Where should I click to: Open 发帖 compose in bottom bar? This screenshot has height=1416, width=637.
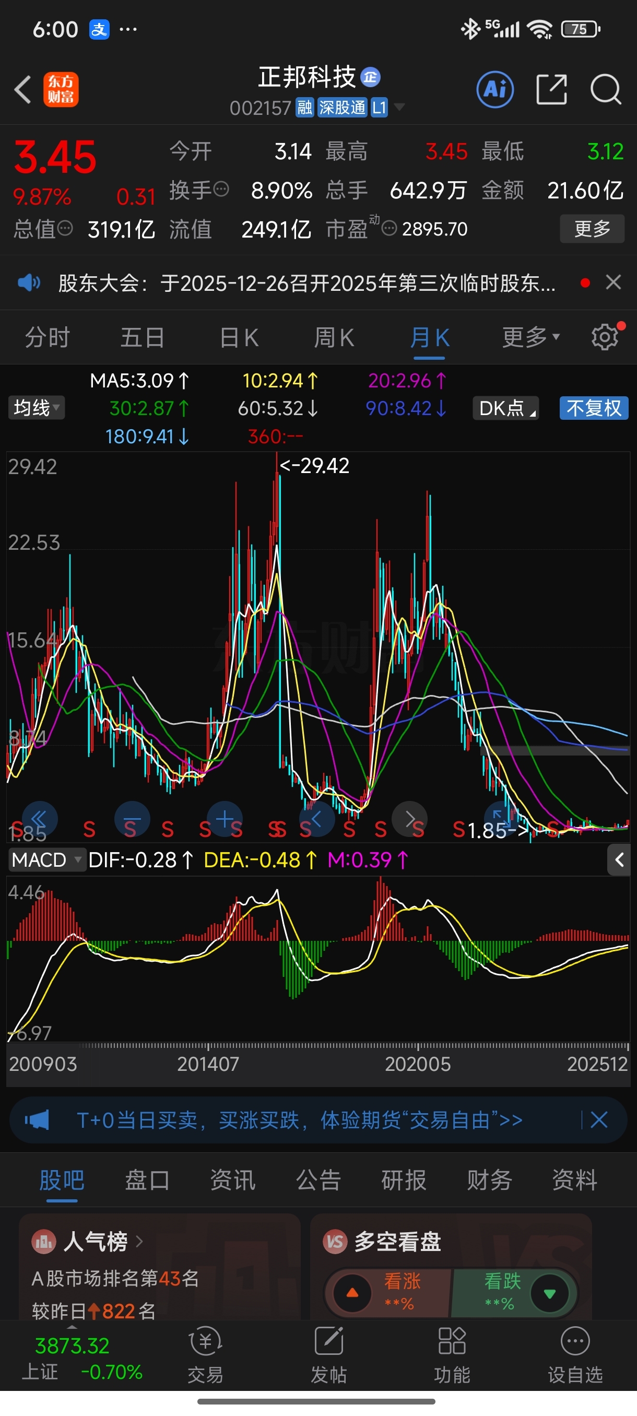pos(328,1355)
